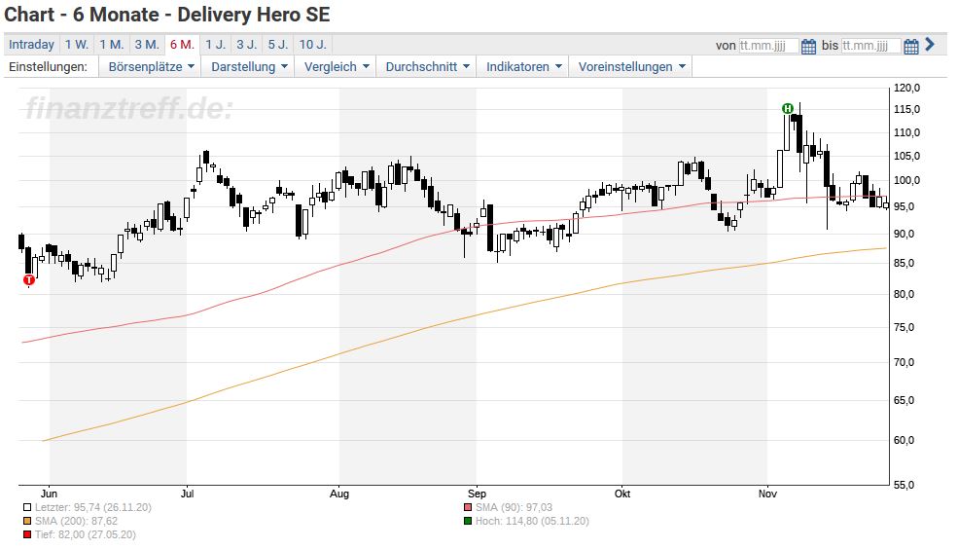
Task: Submit date range with the blue arrow
Action: (x=930, y=44)
